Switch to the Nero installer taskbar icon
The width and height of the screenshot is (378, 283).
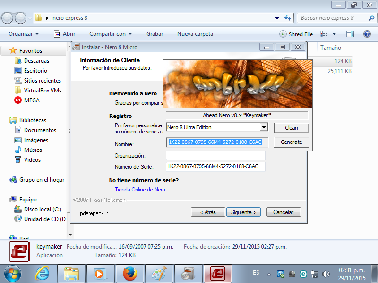click(x=188, y=274)
